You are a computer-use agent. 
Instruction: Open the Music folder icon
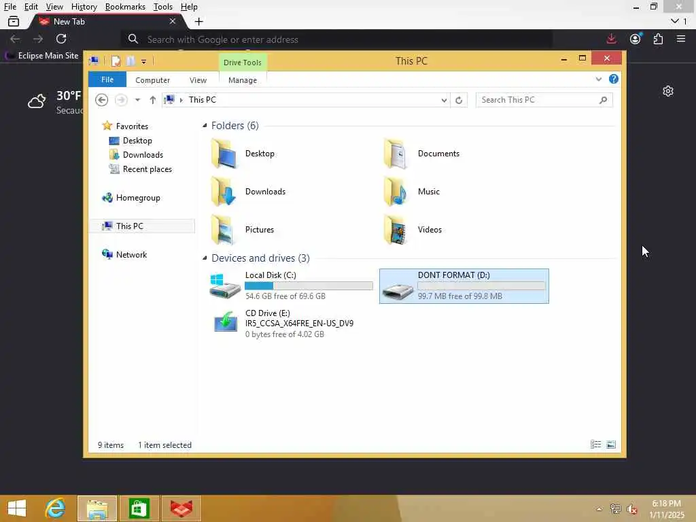click(x=396, y=192)
